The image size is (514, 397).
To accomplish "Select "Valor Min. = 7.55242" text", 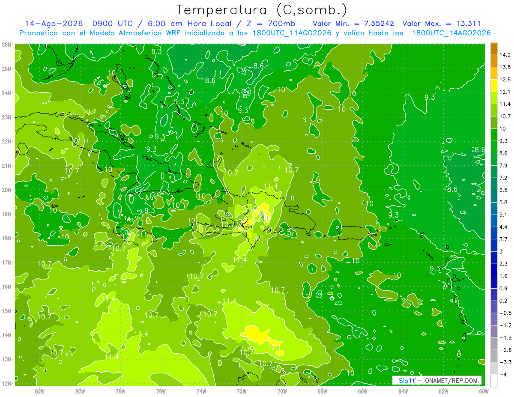I will 353,24.
